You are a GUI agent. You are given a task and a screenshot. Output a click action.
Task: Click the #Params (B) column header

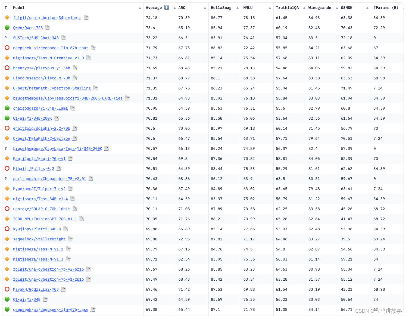pos(386,8)
